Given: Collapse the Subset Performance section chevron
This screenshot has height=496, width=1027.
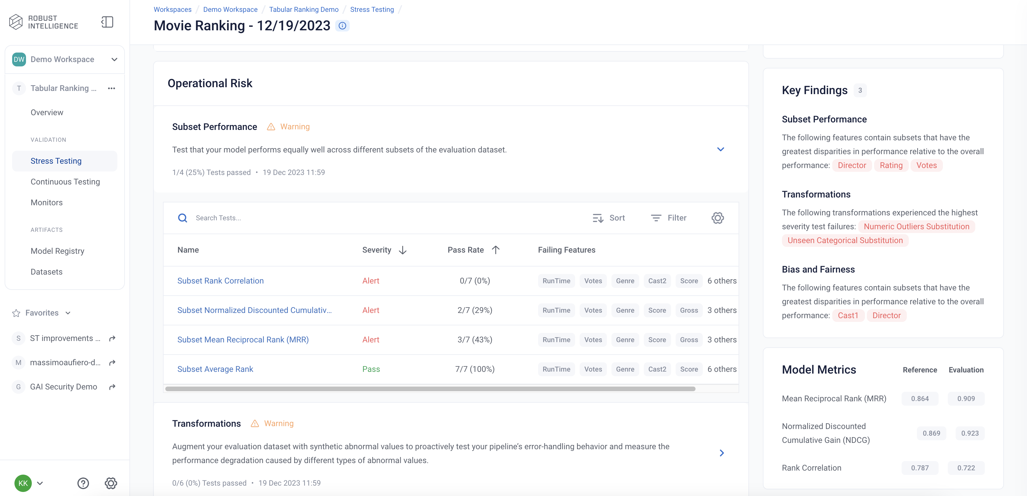Looking at the screenshot, I should [x=720, y=149].
